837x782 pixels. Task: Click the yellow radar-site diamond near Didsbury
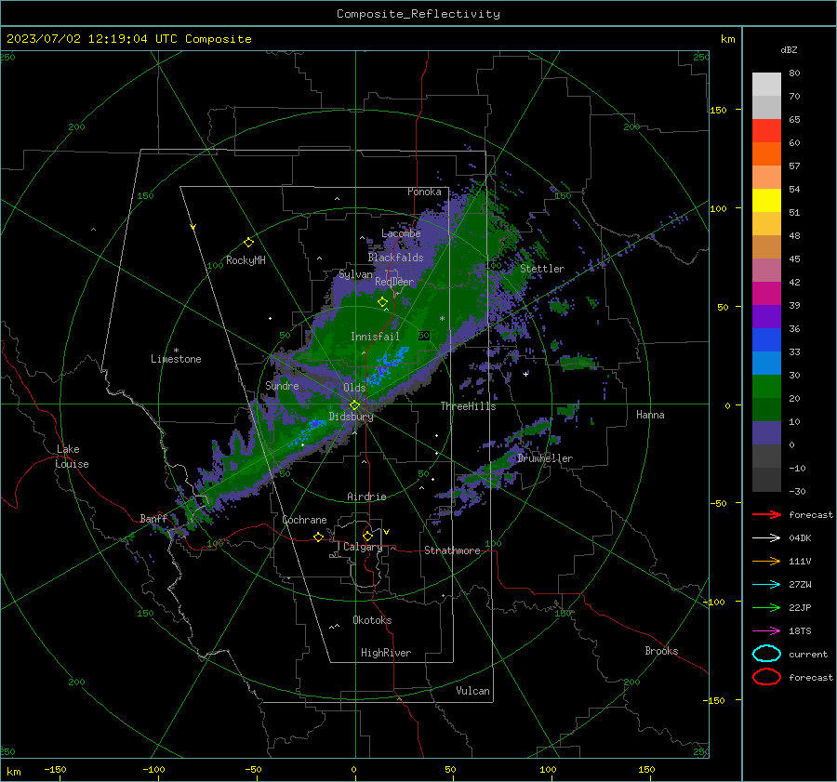[354, 405]
